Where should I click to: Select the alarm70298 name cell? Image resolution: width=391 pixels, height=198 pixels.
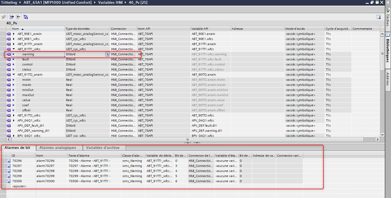pos(51,171)
